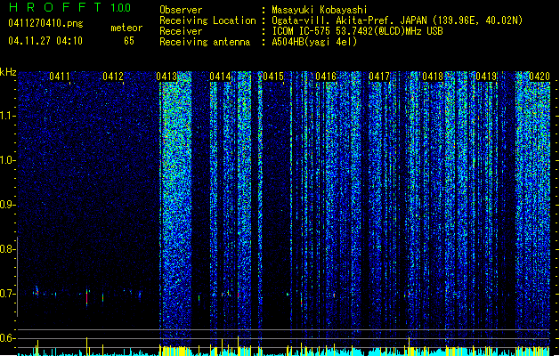Viewport: 560px width, 356px height.
Task: Click the filename 0411270410.png
Action: [x=45, y=24]
